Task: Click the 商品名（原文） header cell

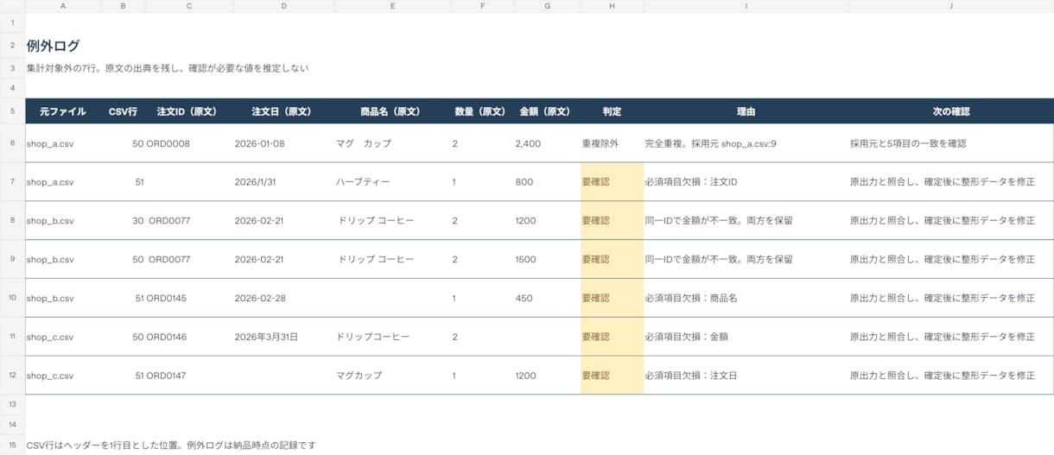Action: tap(392, 111)
